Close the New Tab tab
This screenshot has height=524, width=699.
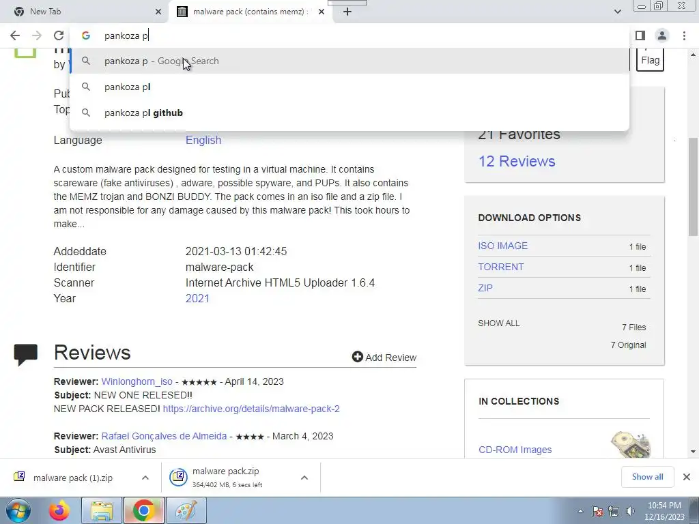(158, 12)
